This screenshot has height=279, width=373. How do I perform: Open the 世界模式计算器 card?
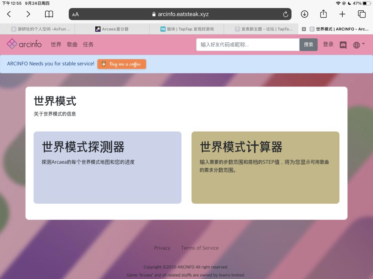coord(265,167)
